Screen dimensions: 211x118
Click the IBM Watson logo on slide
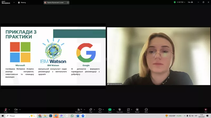53,51
